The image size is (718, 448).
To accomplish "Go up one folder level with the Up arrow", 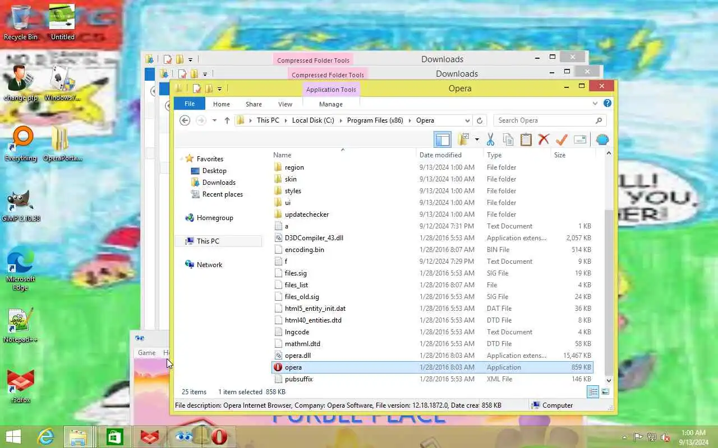I will pos(227,120).
